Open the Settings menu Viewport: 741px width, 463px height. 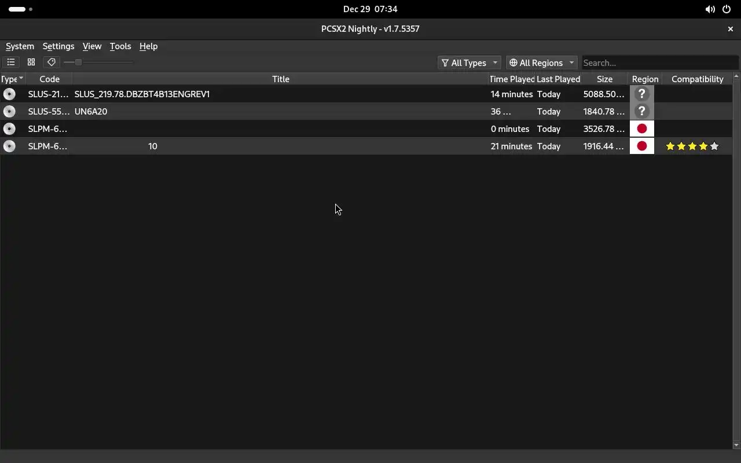coord(58,46)
